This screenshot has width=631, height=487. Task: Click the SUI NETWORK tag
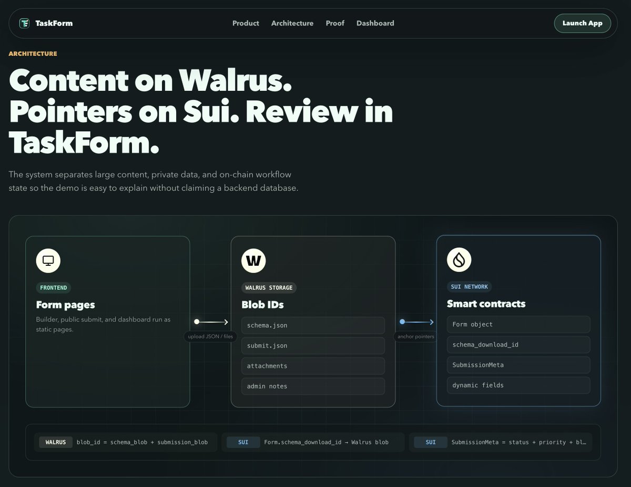point(470,287)
